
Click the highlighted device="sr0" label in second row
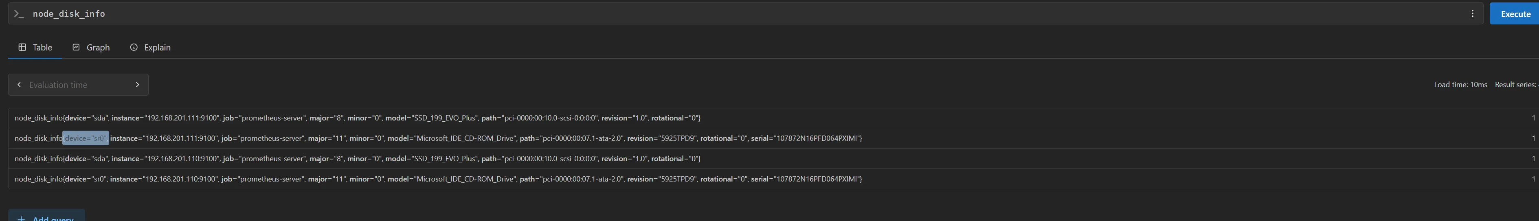(86, 138)
